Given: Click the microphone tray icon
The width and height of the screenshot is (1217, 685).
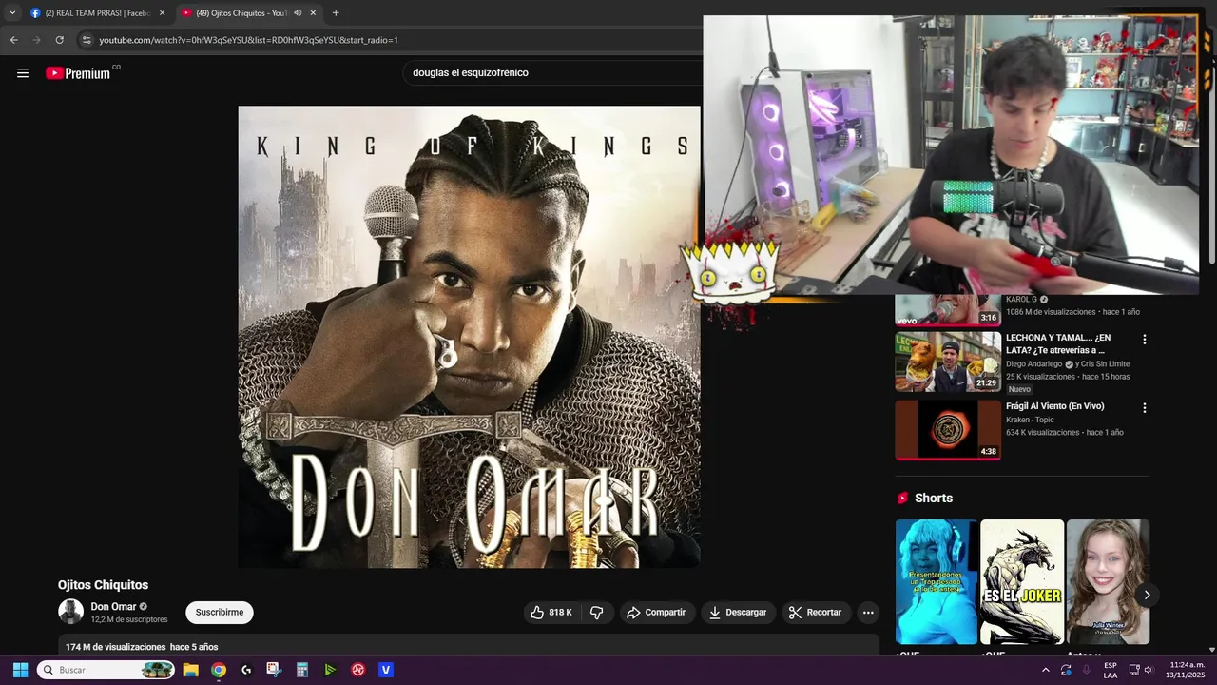Looking at the screenshot, I should pyautogui.click(x=1086, y=670).
